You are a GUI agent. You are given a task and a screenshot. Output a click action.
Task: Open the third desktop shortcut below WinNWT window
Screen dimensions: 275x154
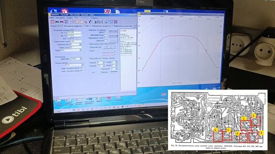point(79,101)
